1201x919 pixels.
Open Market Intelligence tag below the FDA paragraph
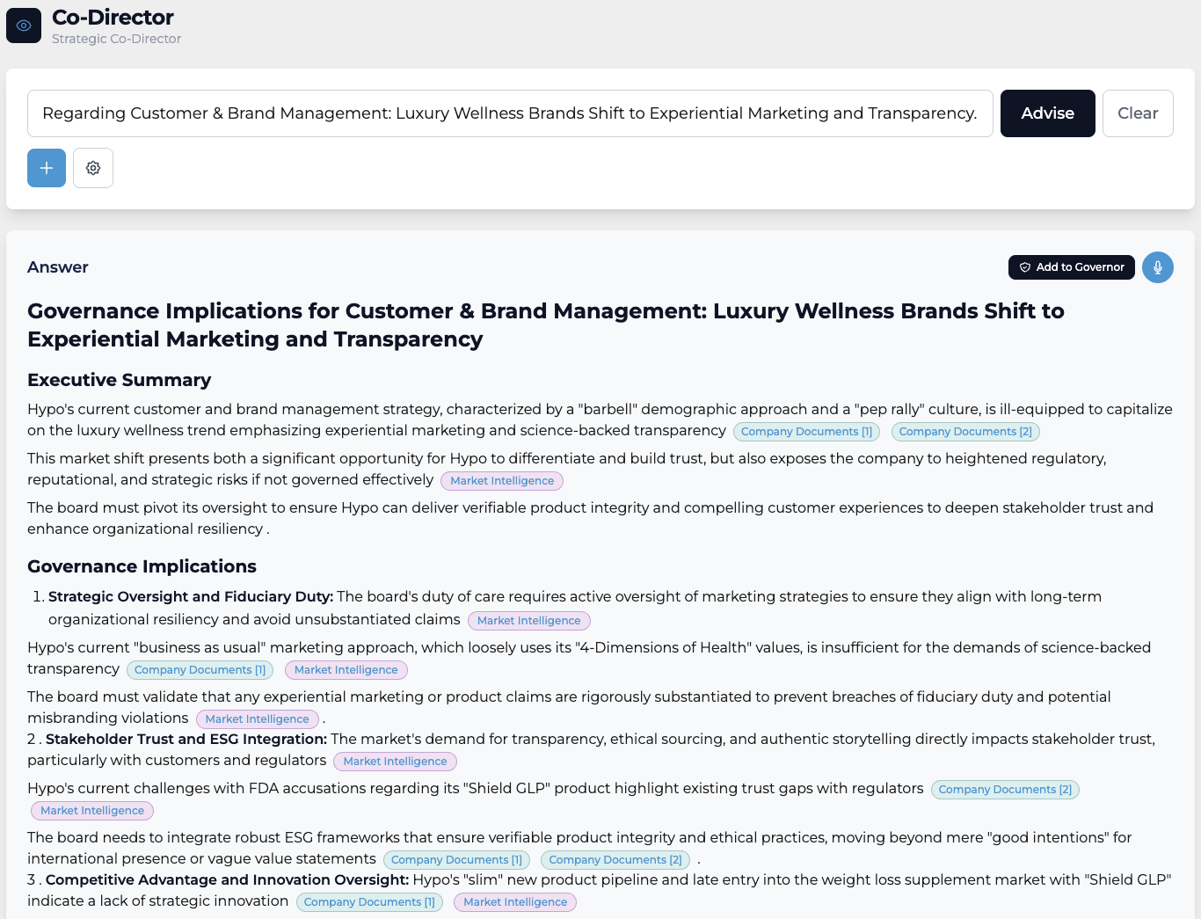coord(92,811)
